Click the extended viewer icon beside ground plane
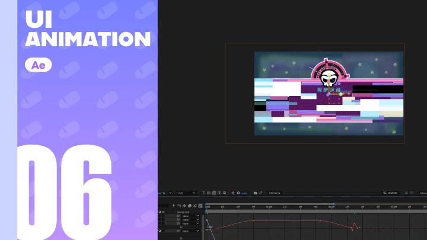 click(x=412, y=193)
